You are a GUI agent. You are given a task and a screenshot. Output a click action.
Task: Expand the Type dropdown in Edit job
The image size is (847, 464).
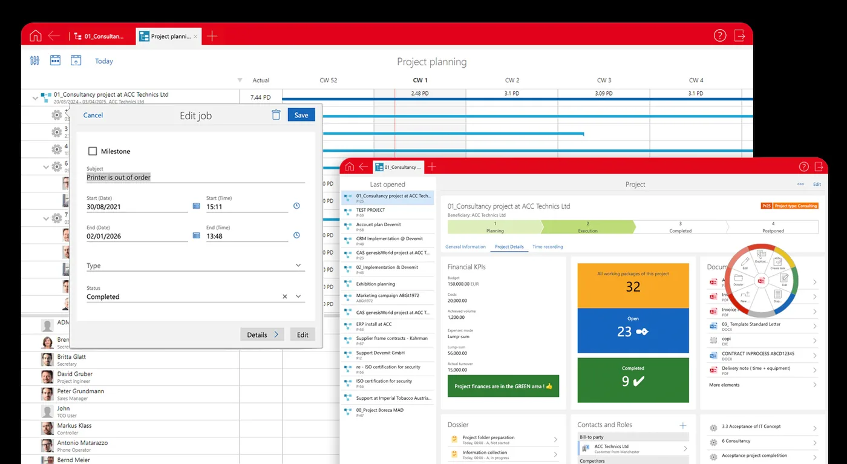[x=298, y=266]
